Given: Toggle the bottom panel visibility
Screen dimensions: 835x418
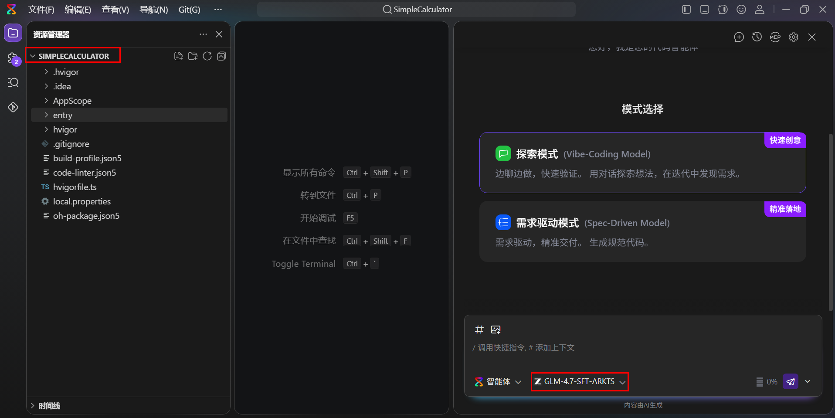Looking at the screenshot, I should point(705,9).
